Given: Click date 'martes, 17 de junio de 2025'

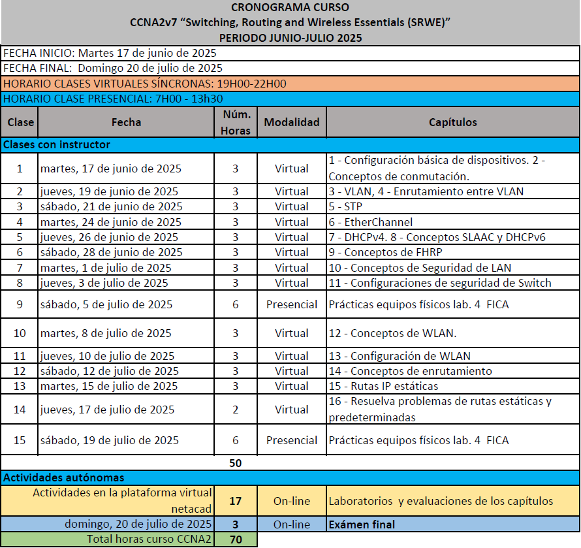Looking at the screenshot, I should tap(111, 169).
